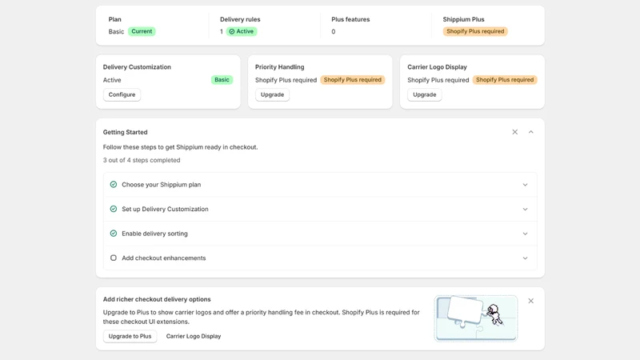Viewport: 640px width, 360px height.
Task: Click the Delivery rules heading
Action: [x=240, y=19]
